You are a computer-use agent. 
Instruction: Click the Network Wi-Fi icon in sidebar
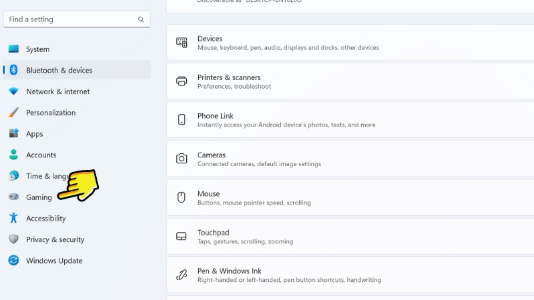[13, 91]
